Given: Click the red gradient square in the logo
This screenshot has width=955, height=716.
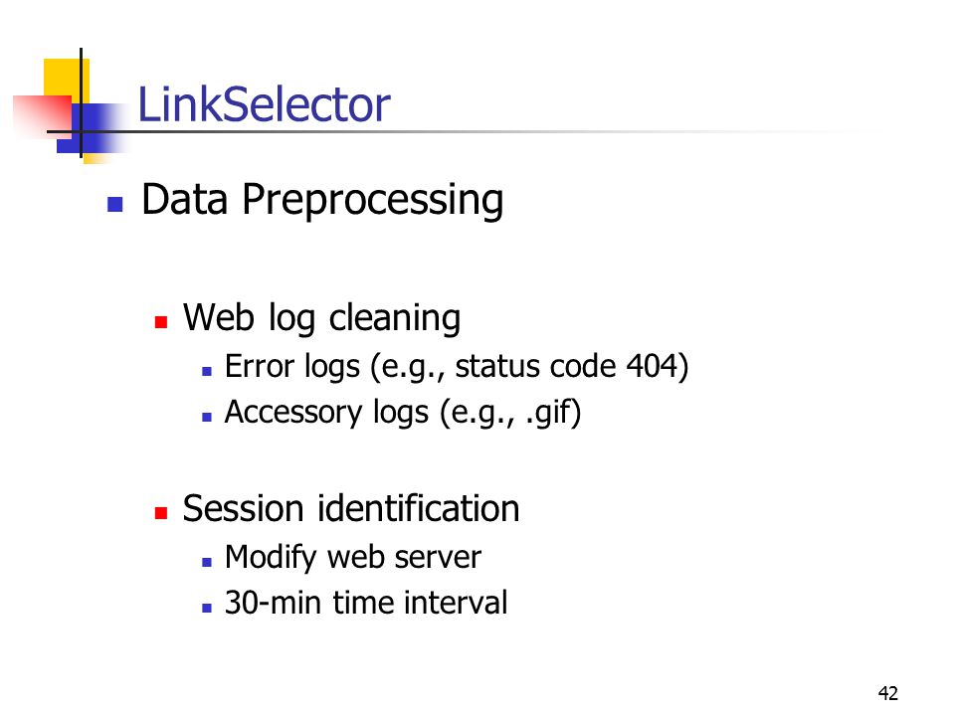Looking at the screenshot, I should coord(42,115).
